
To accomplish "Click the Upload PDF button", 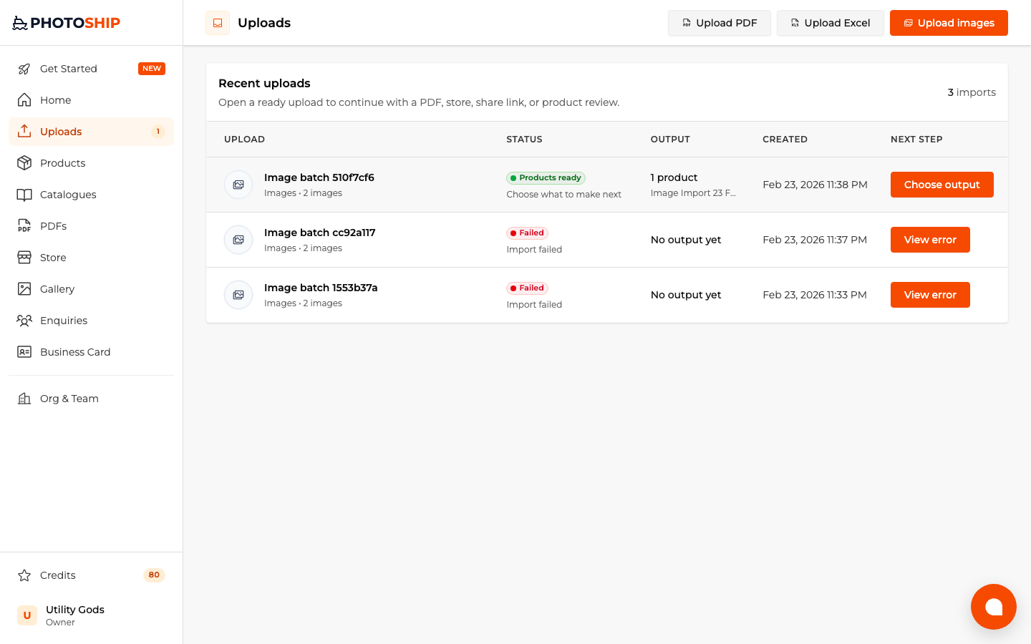I will click(720, 23).
